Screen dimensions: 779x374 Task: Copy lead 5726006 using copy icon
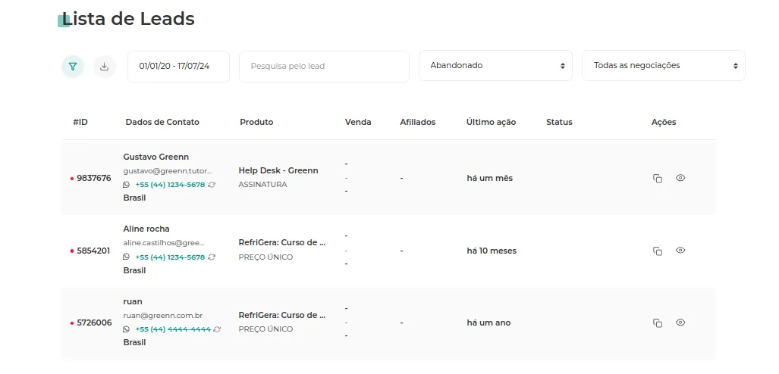658,323
